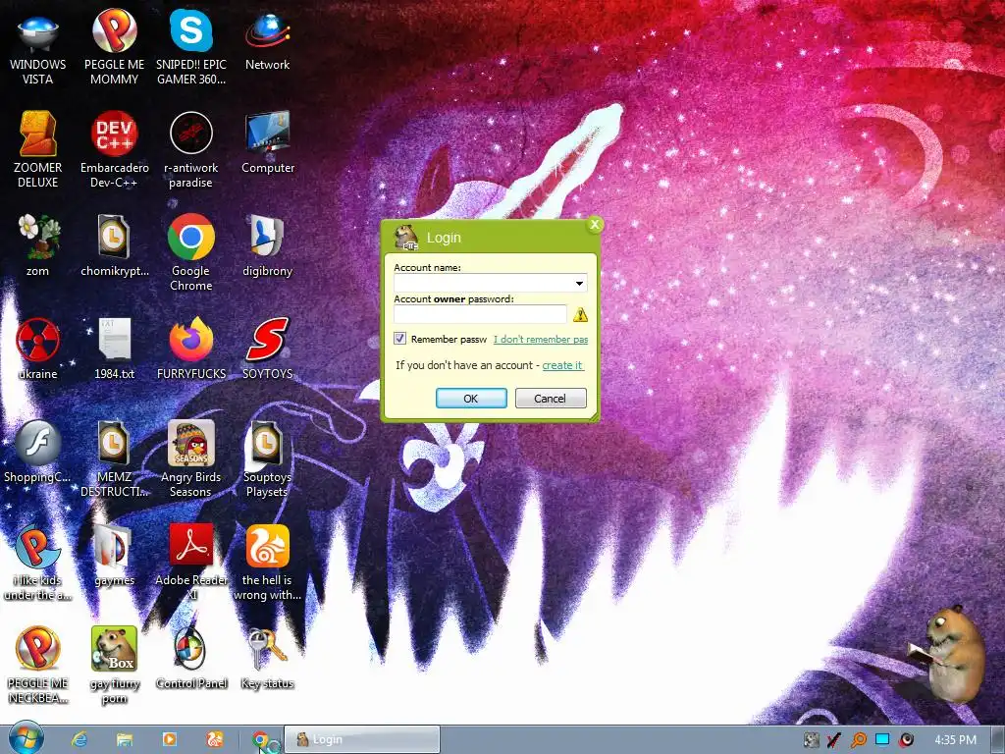
Task: Open the Windows Start menu orb
Action: pos(26,737)
